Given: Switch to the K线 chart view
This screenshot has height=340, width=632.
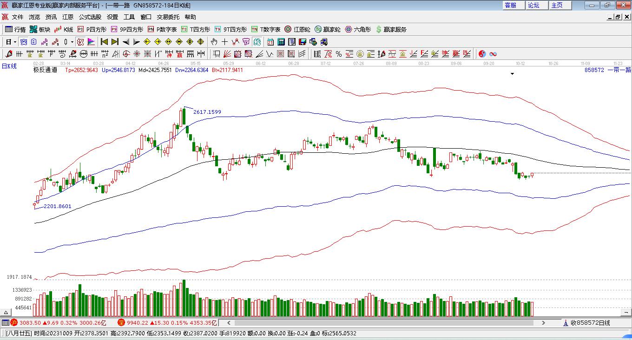Looking at the screenshot, I should [64, 29].
